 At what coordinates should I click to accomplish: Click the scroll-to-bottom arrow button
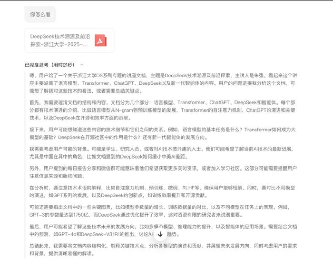coord(160,234)
